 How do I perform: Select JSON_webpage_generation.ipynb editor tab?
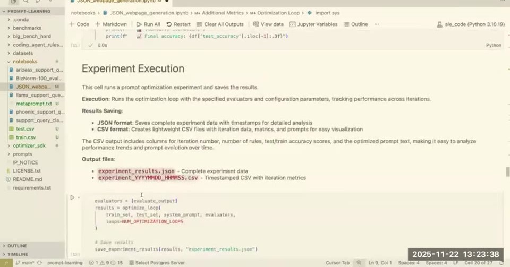tap(119, 2)
